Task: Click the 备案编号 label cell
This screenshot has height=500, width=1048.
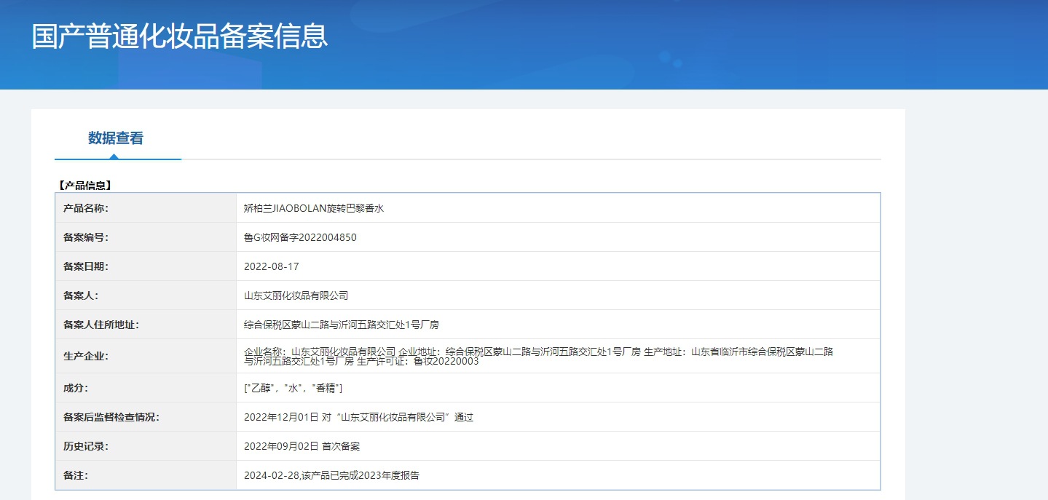Action: (146, 237)
